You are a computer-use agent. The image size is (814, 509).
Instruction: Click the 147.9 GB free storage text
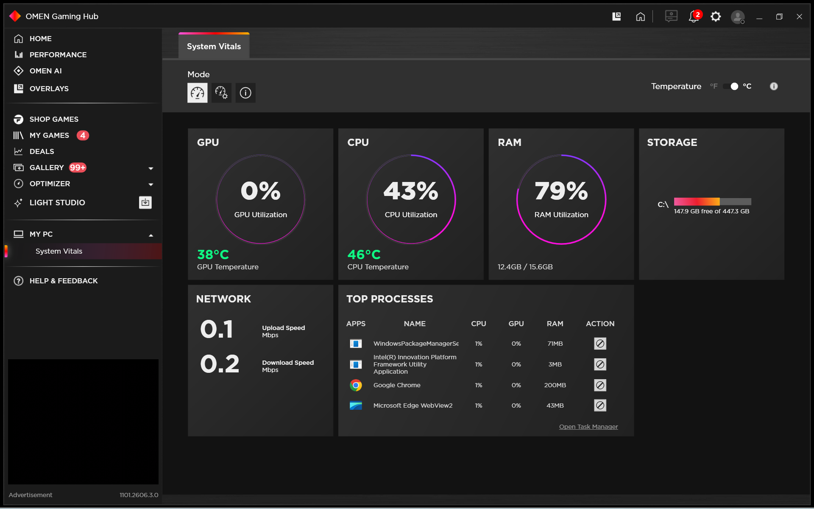coord(711,211)
